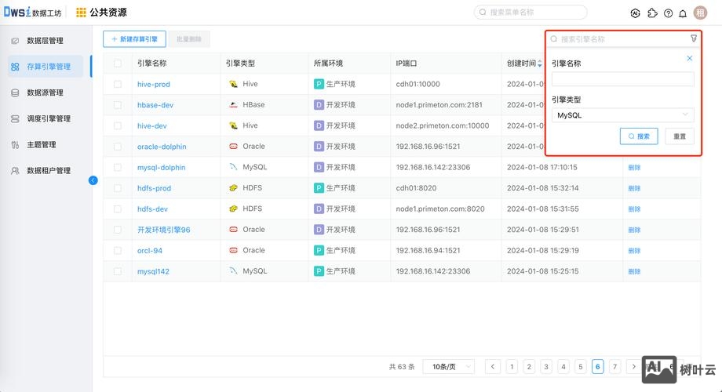Expand the 10条/页 page size dropdown
This screenshot has width=722, height=392.
point(449,366)
